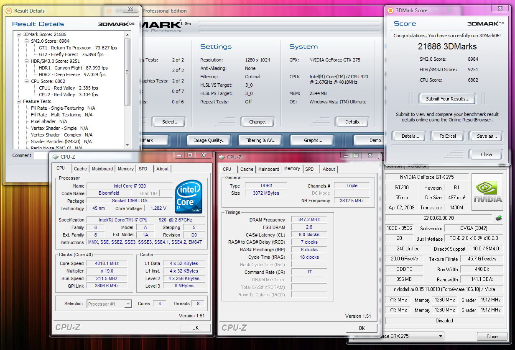Open Mainboard tab in left CPU-Z

click(x=102, y=169)
